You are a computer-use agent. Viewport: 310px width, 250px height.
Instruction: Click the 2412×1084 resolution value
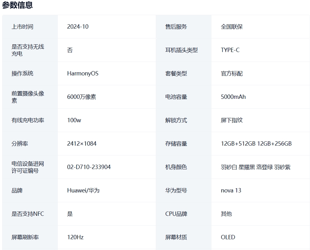82,143
